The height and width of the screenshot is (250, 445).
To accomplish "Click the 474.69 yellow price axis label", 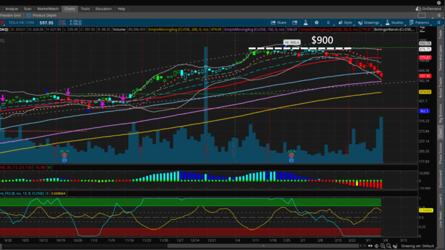I will (x=425, y=92).
